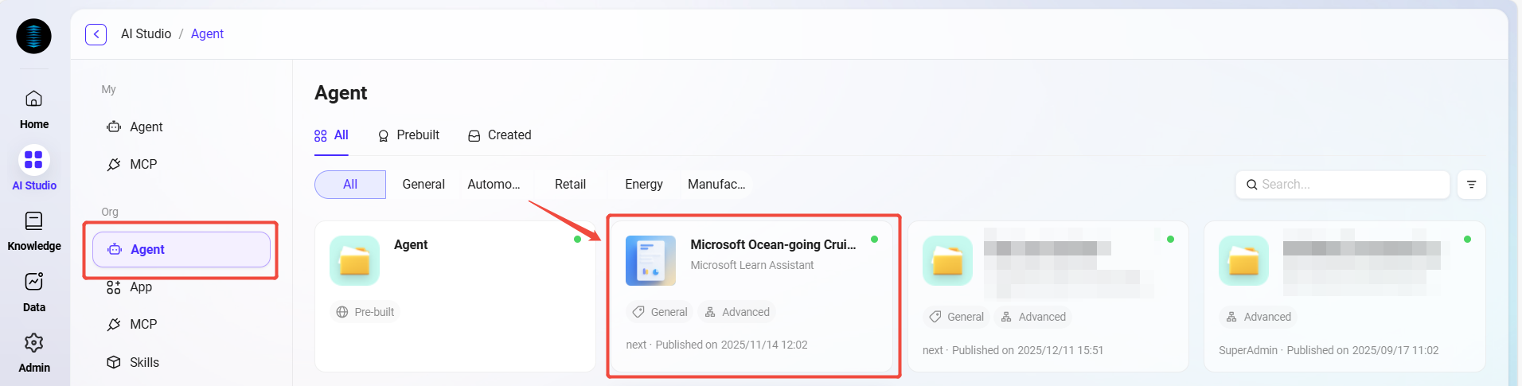Click the filter icon beside the search box

coord(1471,185)
